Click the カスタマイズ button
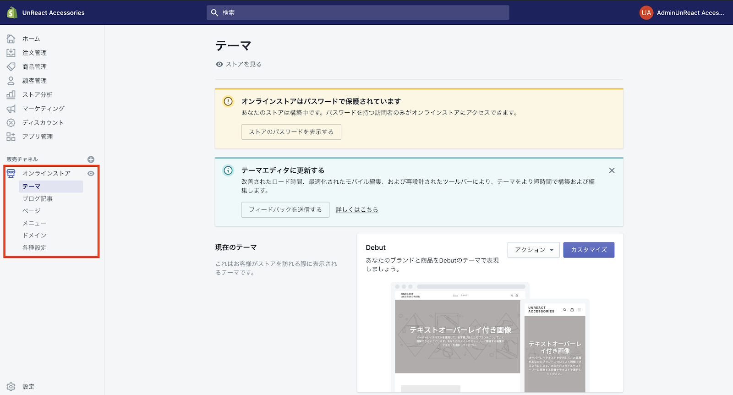This screenshot has width=733, height=395. 589,250
